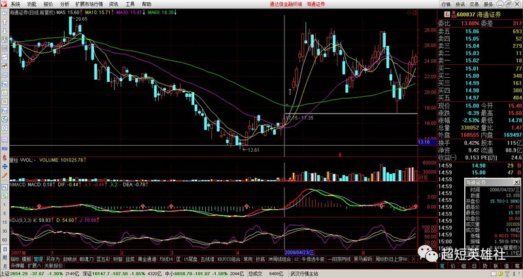Screen dimensions: 523x278
Task: Select the 均线16 indicator tab
Action: [167, 259]
